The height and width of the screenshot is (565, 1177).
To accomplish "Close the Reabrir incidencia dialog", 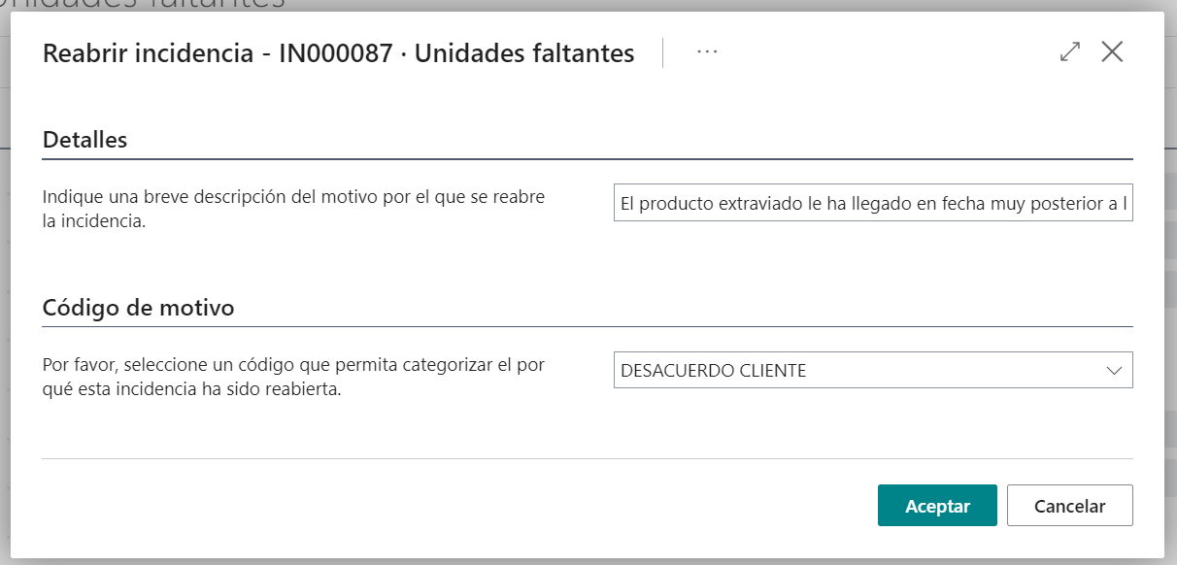I will tap(1112, 52).
